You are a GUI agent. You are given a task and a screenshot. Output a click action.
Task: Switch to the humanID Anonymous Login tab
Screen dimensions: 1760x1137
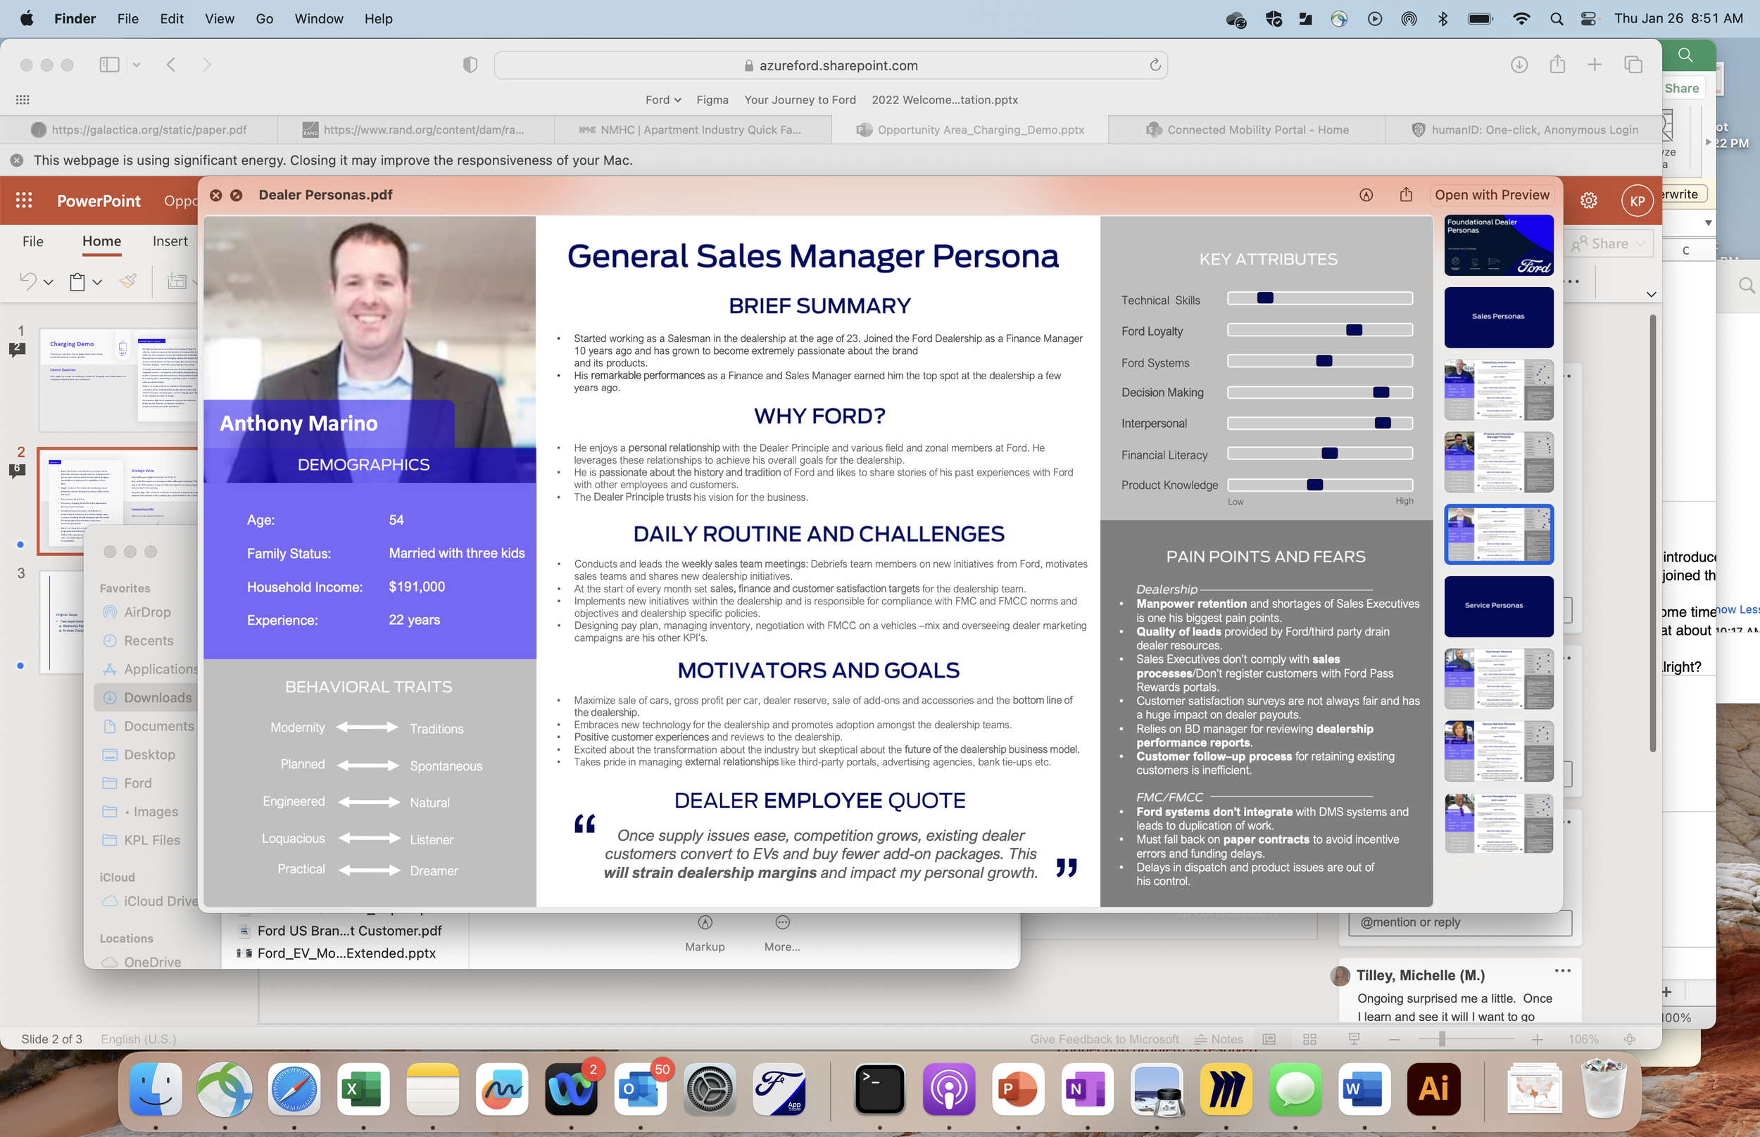click(1524, 130)
